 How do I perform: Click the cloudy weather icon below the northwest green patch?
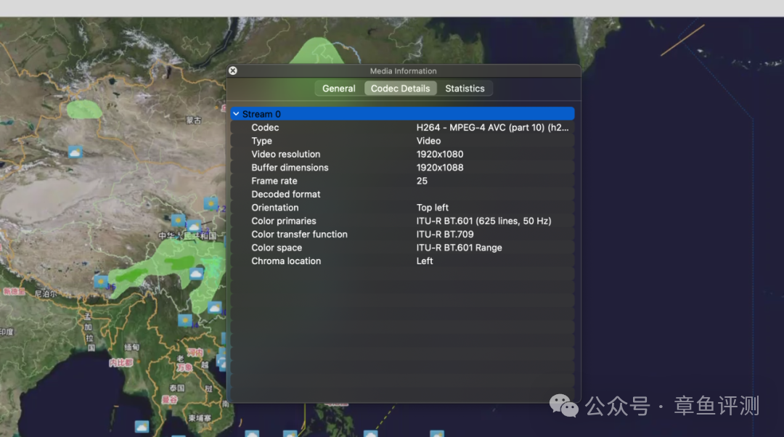click(x=75, y=152)
